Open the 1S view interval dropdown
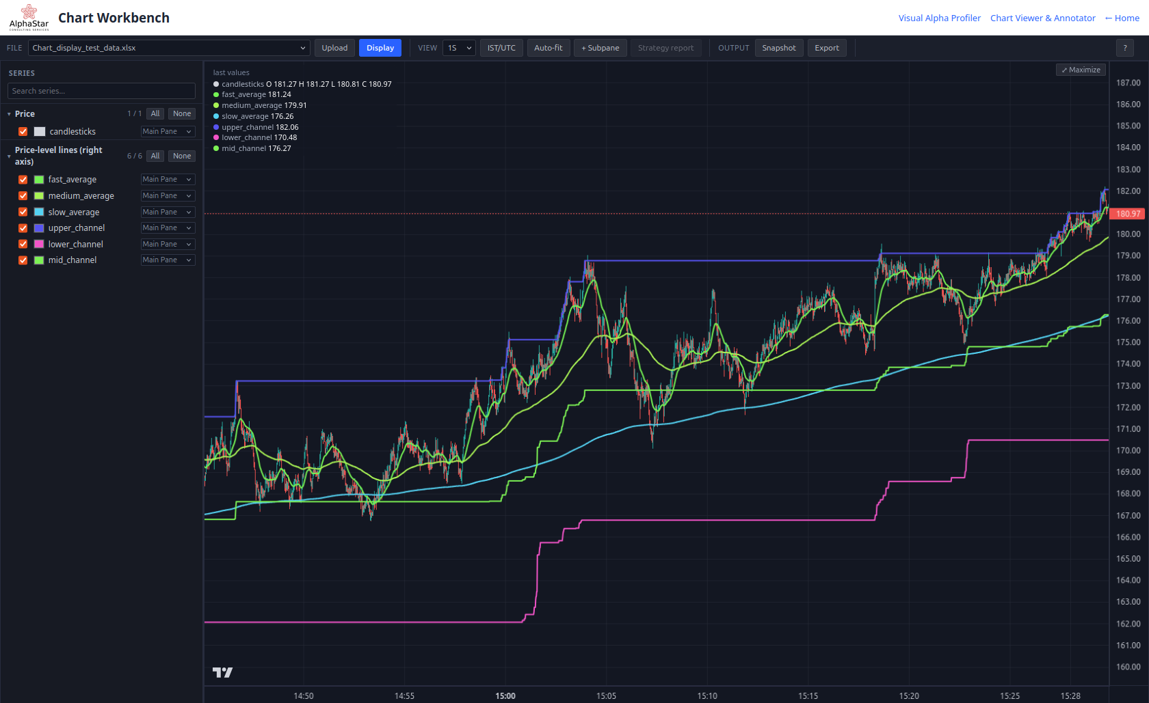Screen dimensions: 1149x703 click(459, 48)
